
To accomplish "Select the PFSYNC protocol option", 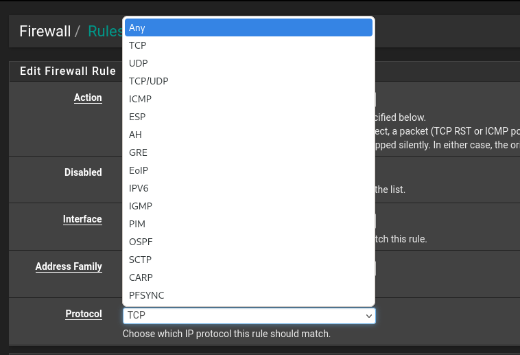I will 248,295.
